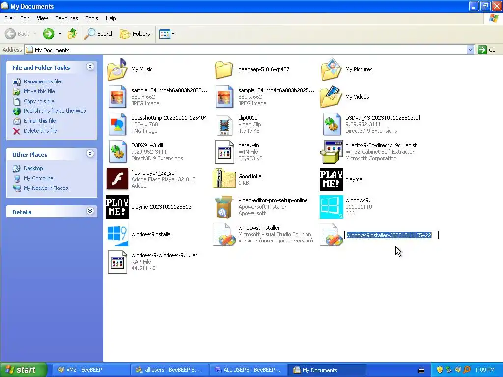Click the Go button beside address bar
This screenshot has height=377, width=503.
pyautogui.click(x=487, y=50)
